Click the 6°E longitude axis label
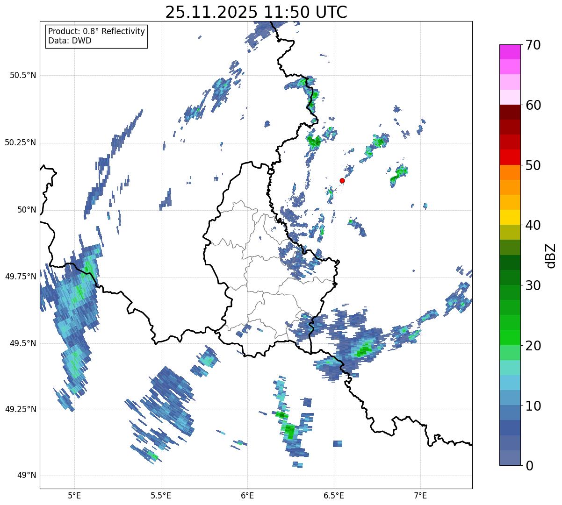 247,495
